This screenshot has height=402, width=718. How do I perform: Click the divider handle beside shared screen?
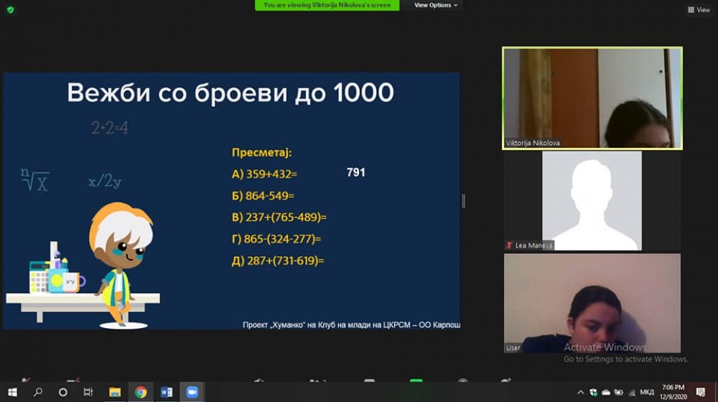(x=463, y=200)
